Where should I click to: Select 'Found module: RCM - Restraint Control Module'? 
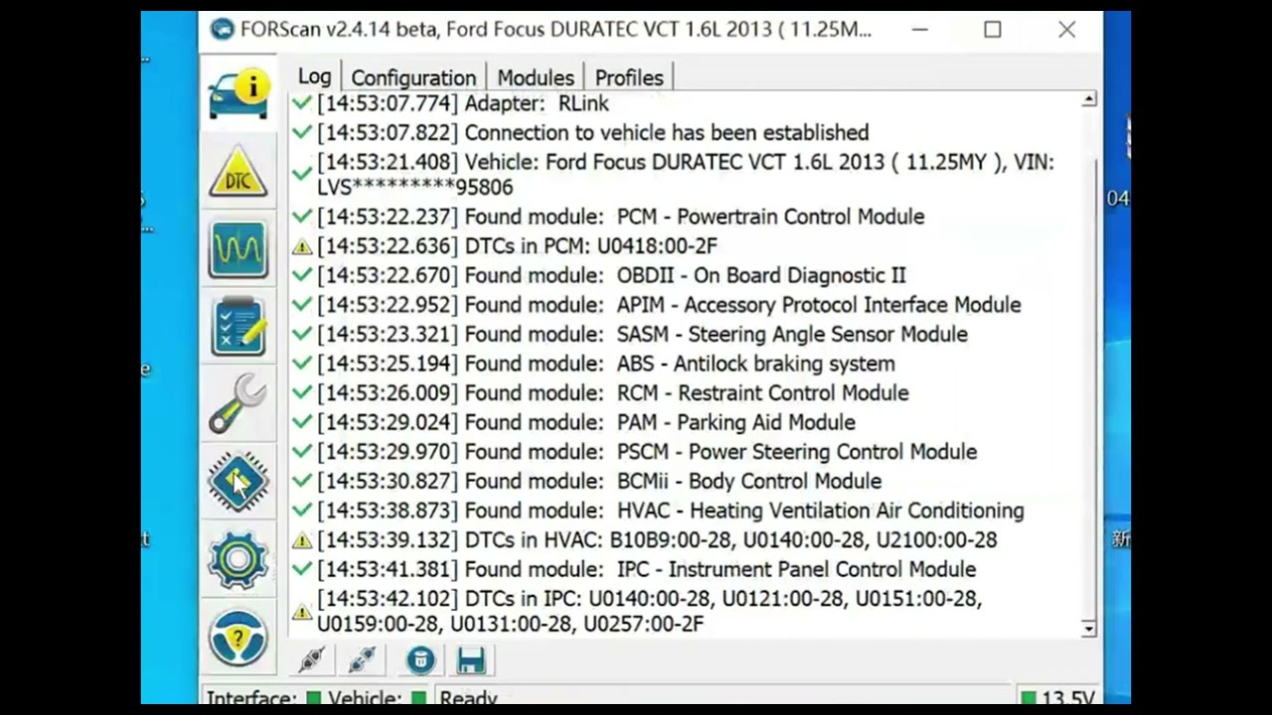coord(613,393)
